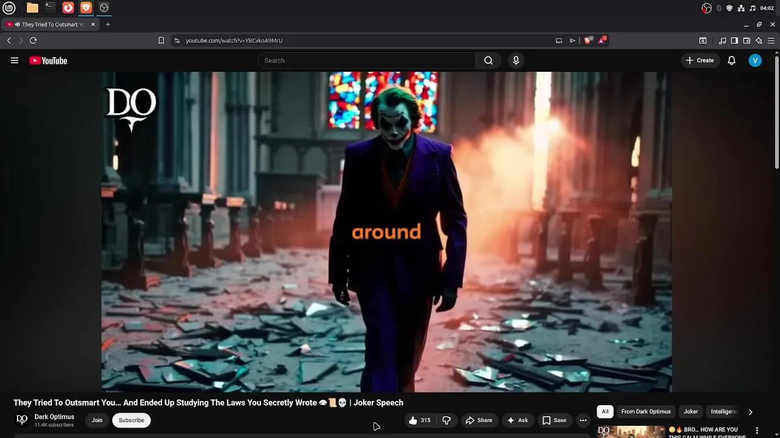The width and height of the screenshot is (780, 438).
Task: Switch to the OBS Studio taskbar icon
Action: pos(104,8)
